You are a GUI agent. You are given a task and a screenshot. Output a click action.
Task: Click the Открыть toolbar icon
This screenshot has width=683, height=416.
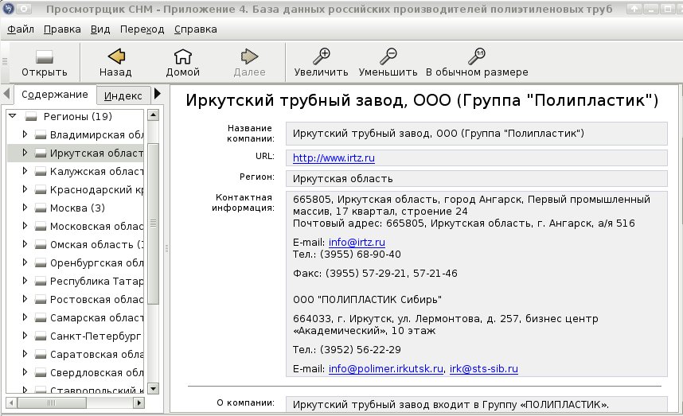coord(44,57)
